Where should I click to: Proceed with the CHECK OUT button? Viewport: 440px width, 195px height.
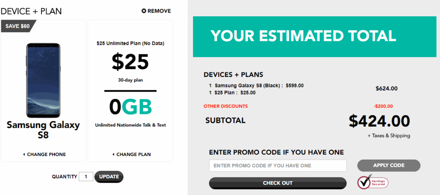pos(277,183)
